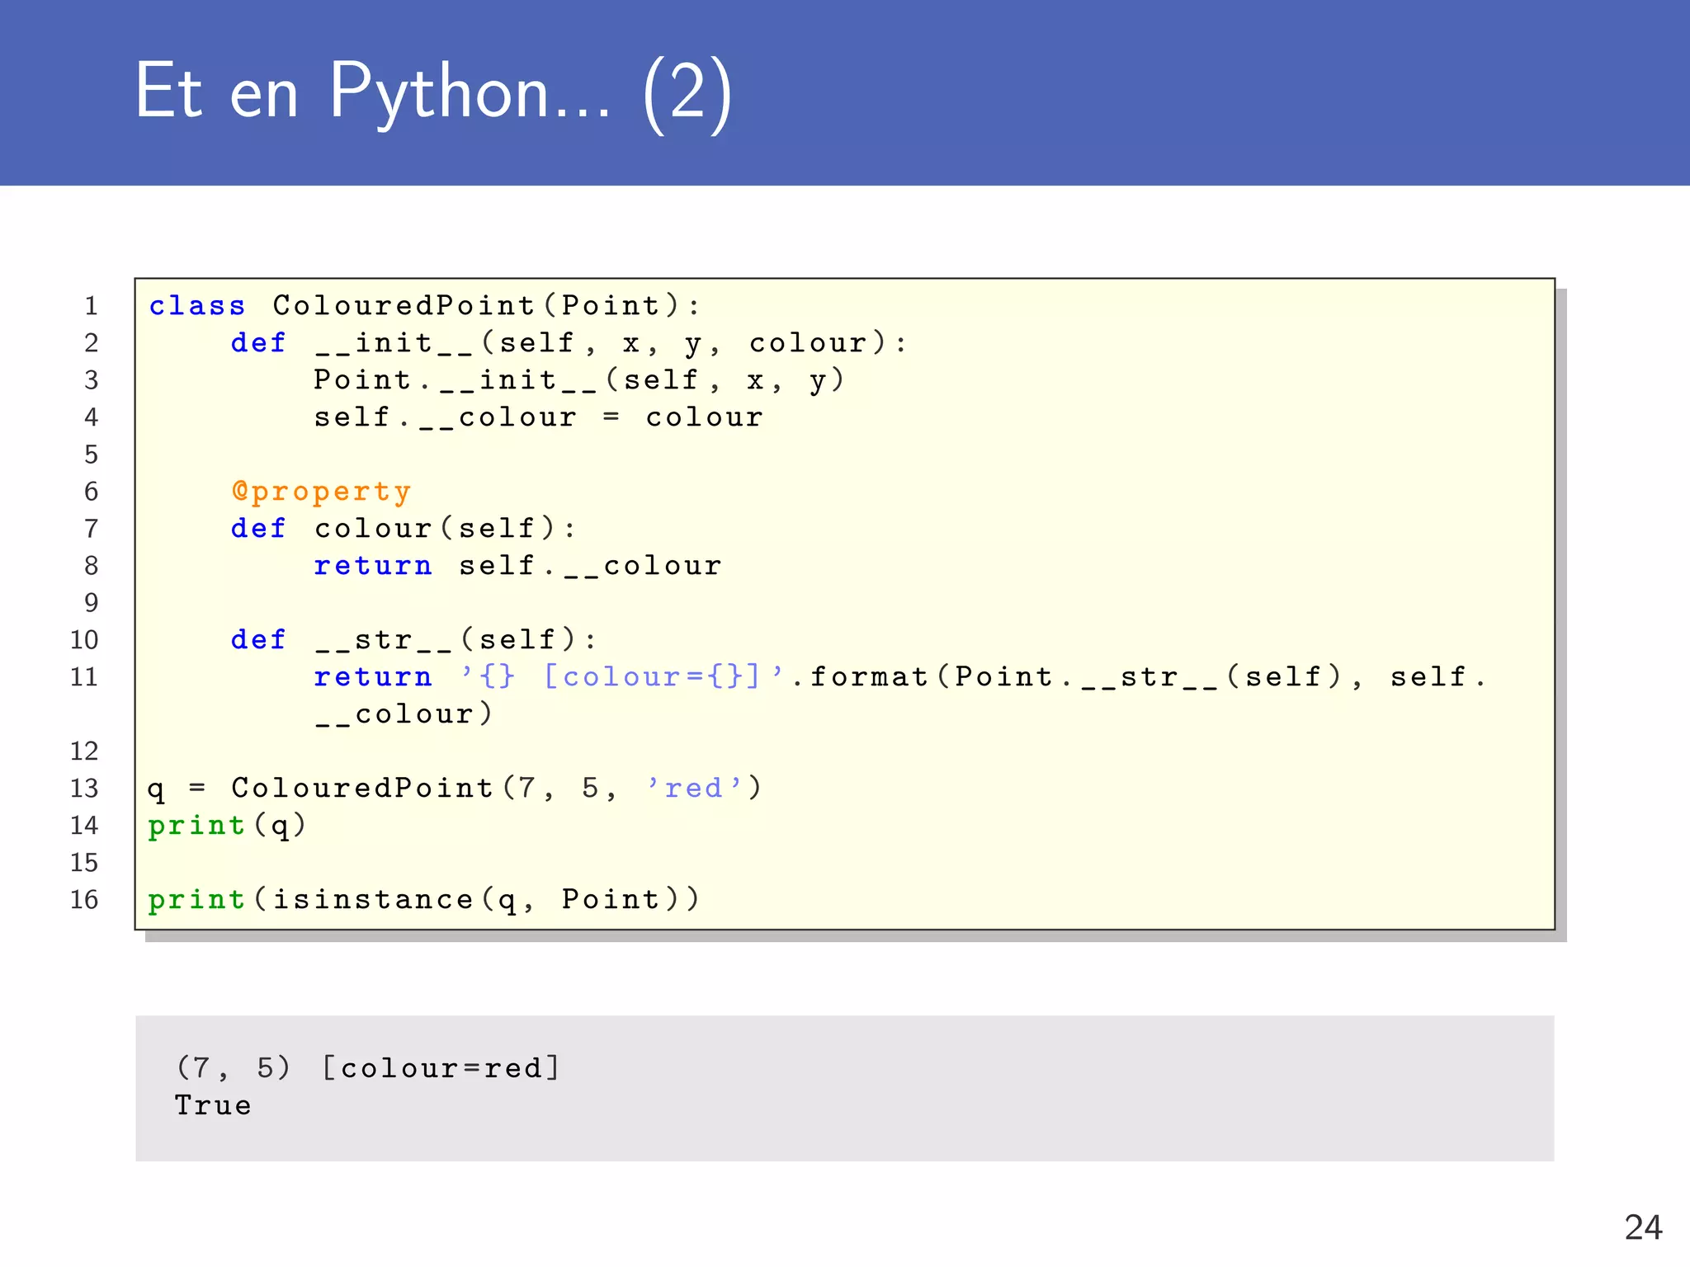
Task: Click the 'self.__colour = colour' line
Action: tap(538, 417)
